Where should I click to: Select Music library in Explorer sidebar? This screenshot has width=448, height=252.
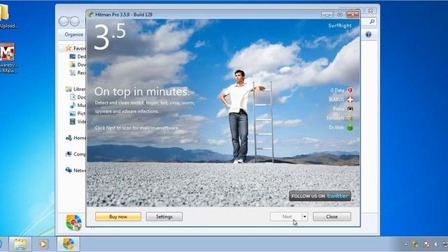click(78, 105)
